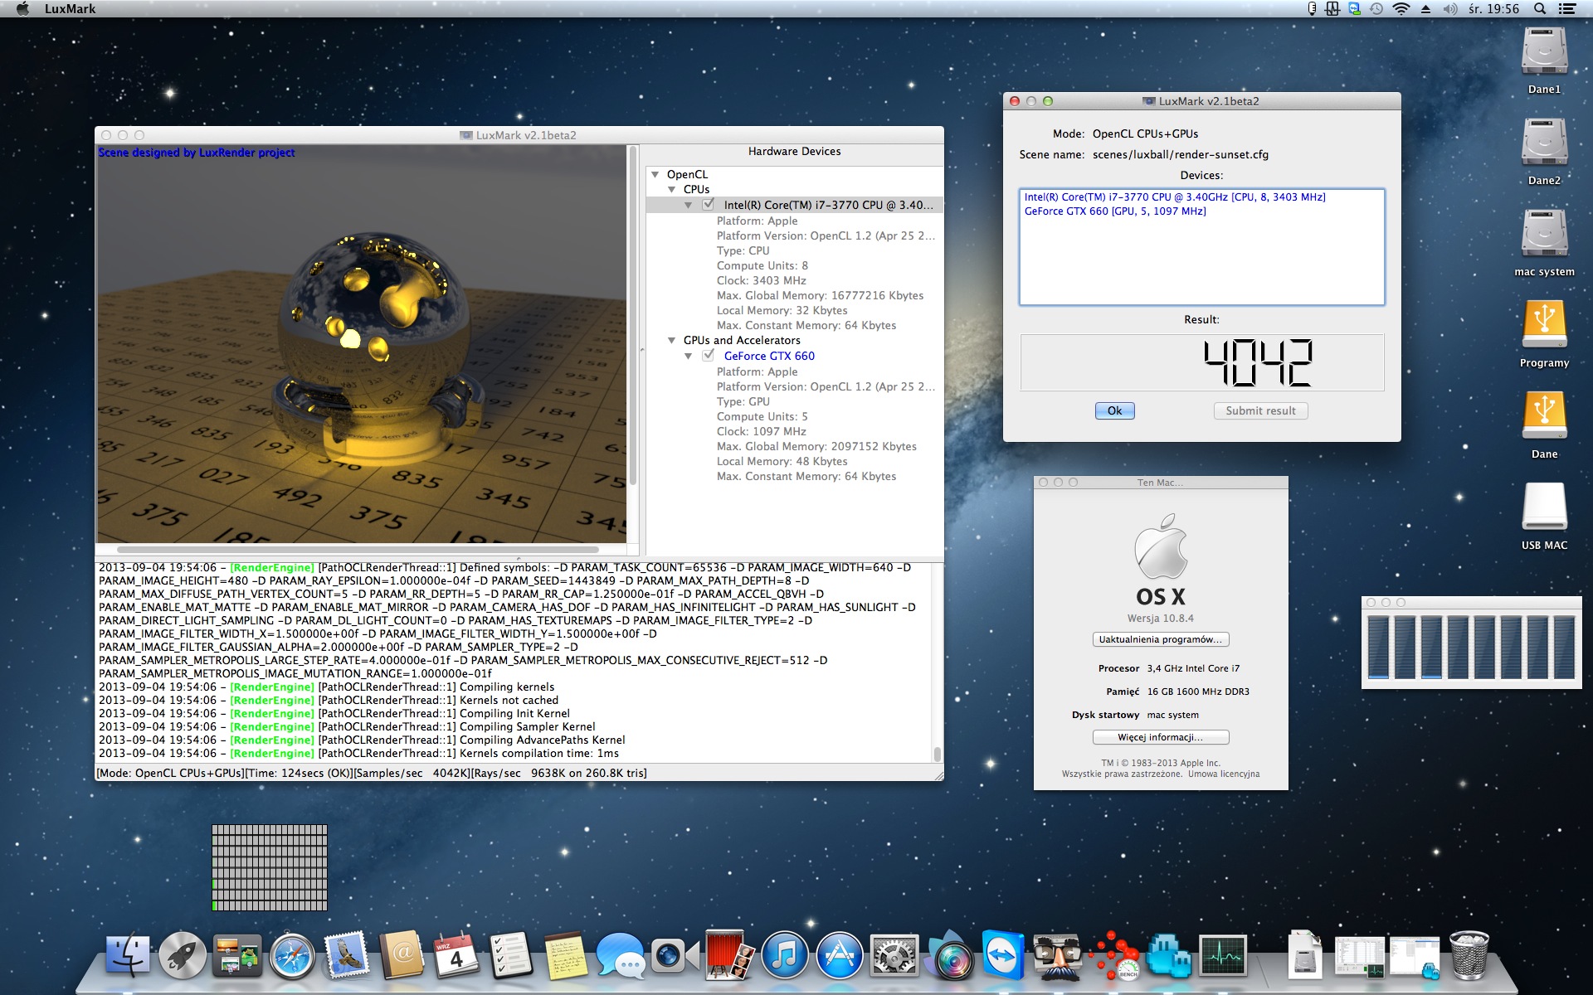Select 'Max. Global Memory: 16777216 Kbytes' row
Image resolution: width=1593 pixels, height=995 pixels.
pos(820,295)
